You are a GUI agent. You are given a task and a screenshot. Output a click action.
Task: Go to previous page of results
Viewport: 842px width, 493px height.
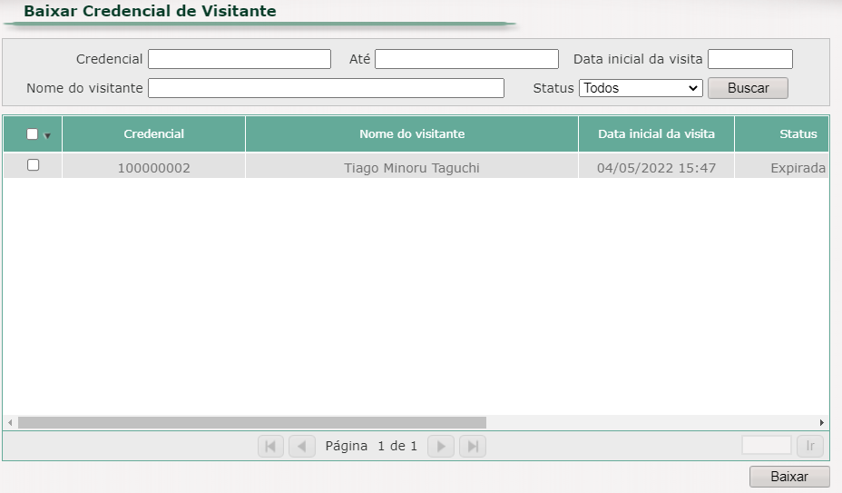click(x=302, y=446)
